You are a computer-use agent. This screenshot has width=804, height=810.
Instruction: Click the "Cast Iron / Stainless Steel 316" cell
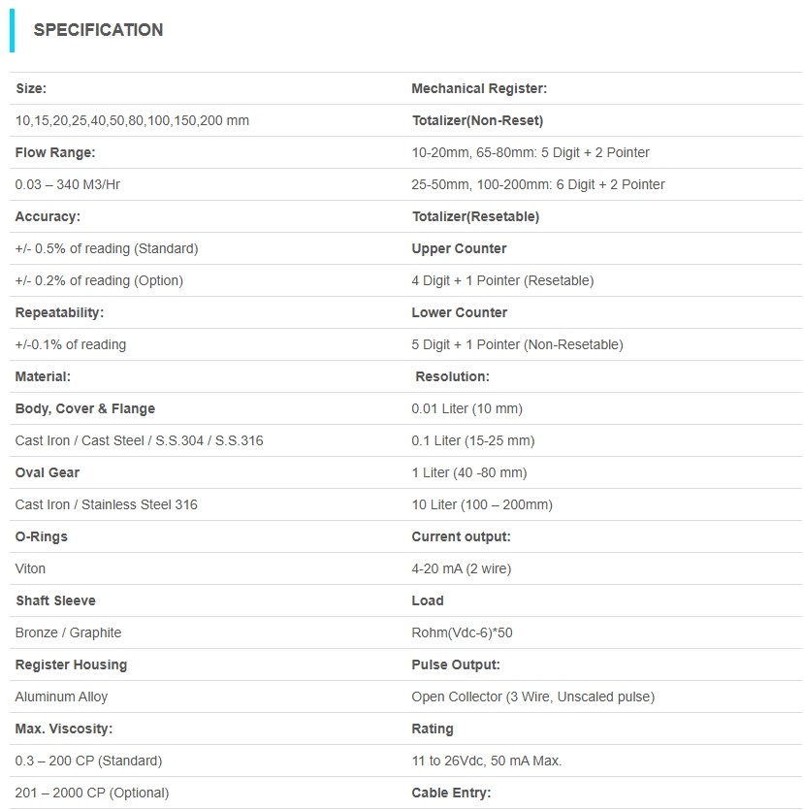(106, 504)
